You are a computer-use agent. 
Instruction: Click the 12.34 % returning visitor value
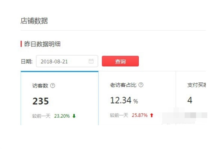(124, 100)
